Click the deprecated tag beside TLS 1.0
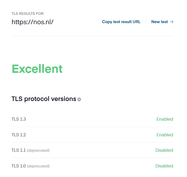This screenshot has height=177, width=187. pos(38,166)
